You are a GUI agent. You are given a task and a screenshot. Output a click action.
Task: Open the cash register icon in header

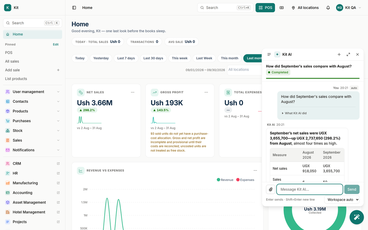(x=282, y=8)
